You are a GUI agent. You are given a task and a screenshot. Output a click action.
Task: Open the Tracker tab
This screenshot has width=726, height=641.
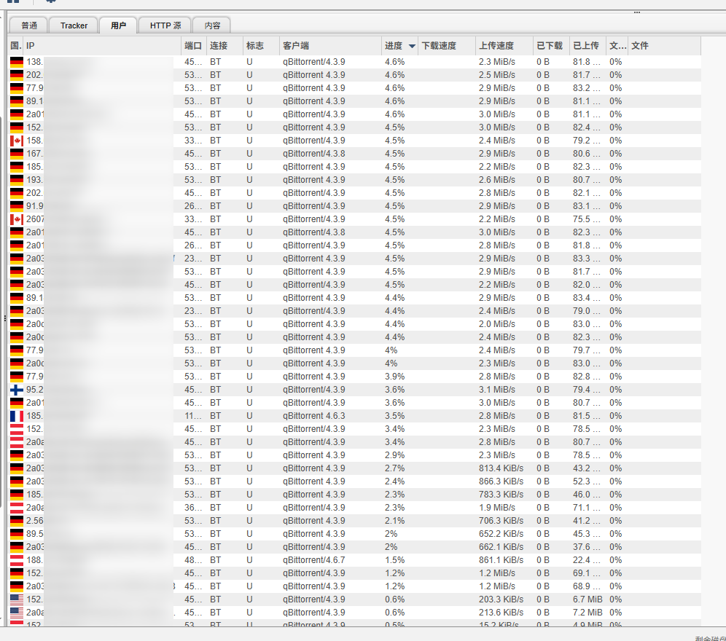(74, 25)
